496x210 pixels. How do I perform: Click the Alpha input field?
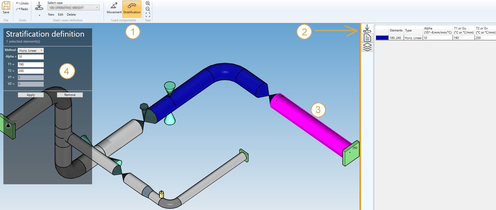(31, 57)
